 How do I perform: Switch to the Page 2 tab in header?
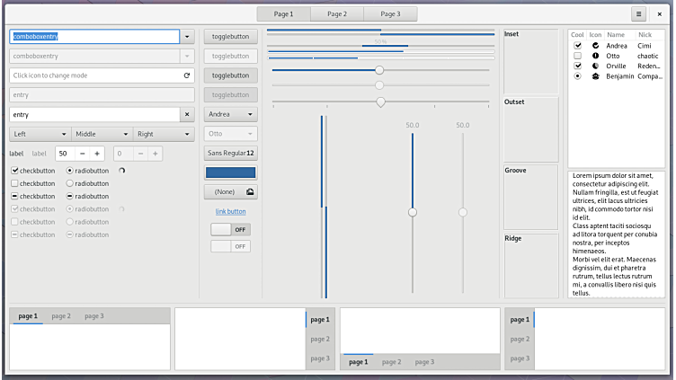[x=337, y=14]
